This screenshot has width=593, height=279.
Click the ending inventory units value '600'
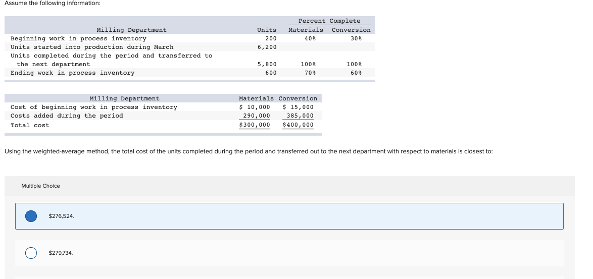coord(271,73)
